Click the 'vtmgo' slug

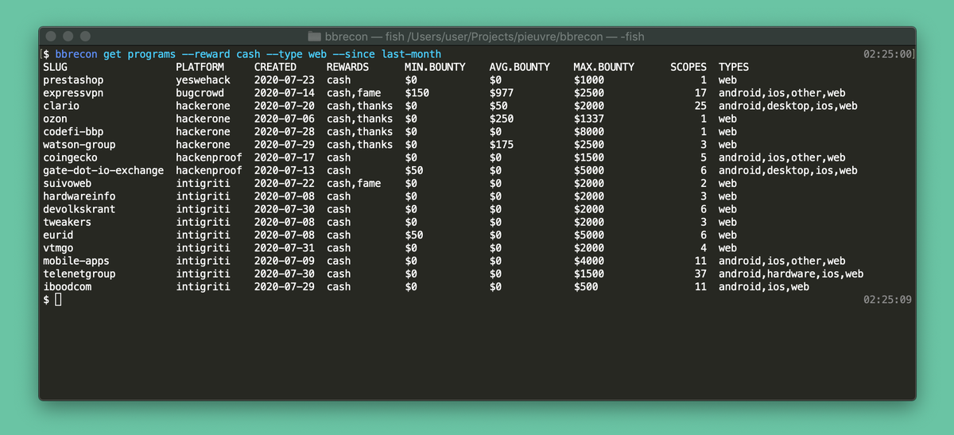pos(58,248)
